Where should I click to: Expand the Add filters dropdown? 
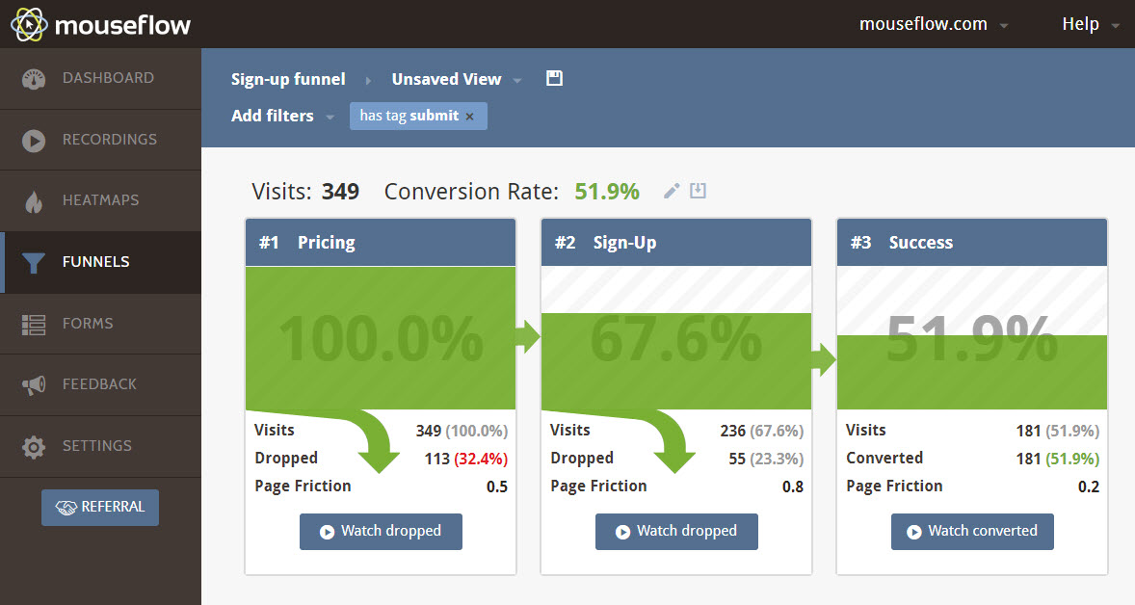click(x=281, y=116)
